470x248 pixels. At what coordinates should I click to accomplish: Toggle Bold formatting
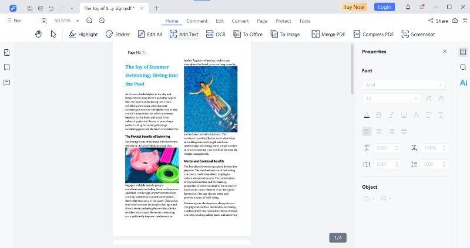tap(379, 115)
